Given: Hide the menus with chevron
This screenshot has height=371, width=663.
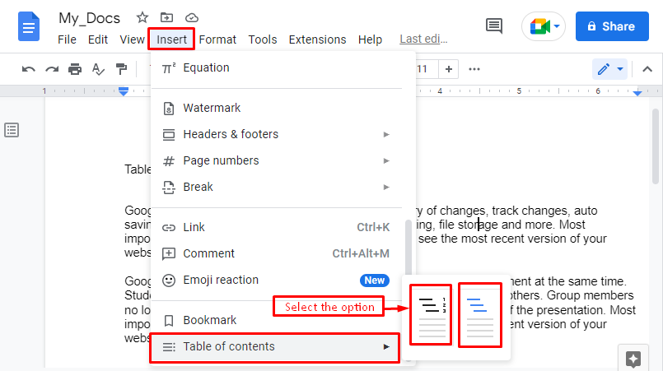Looking at the screenshot, I should (x=647, y=69).
